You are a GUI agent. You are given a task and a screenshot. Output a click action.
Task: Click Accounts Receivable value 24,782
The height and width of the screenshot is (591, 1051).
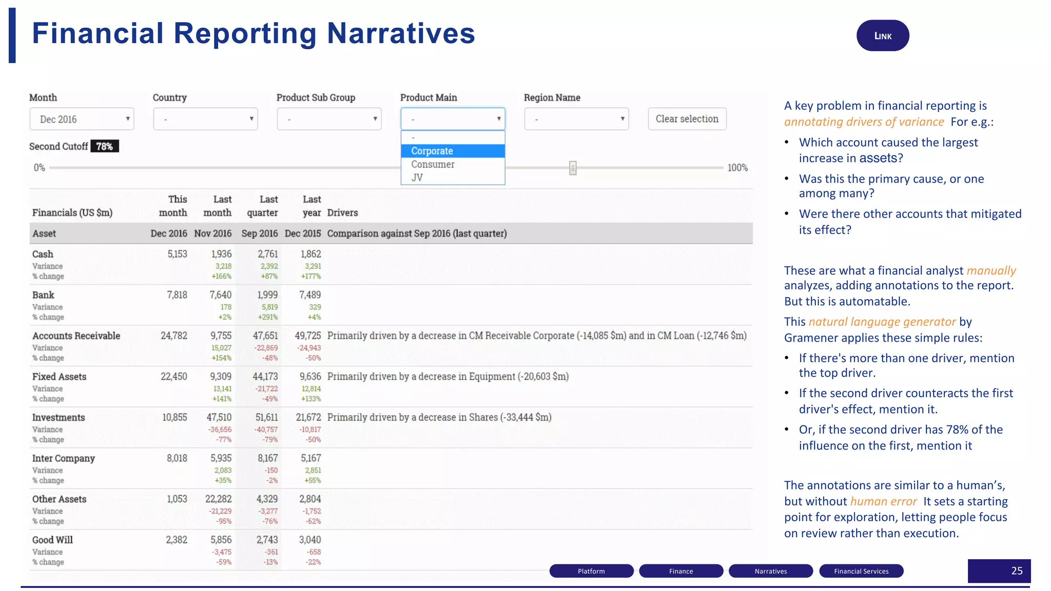174,336
